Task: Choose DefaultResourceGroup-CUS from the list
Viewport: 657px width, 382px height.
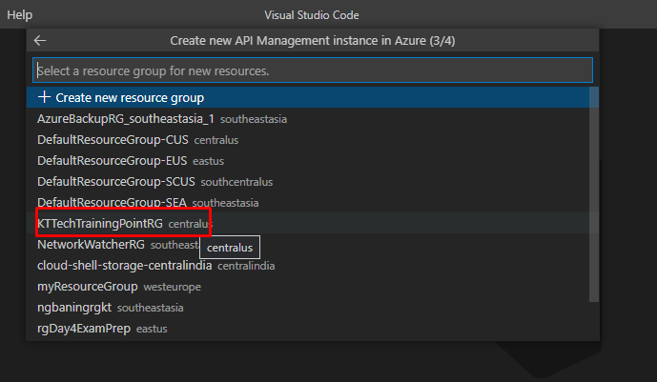Action: (x=113, y=140)
